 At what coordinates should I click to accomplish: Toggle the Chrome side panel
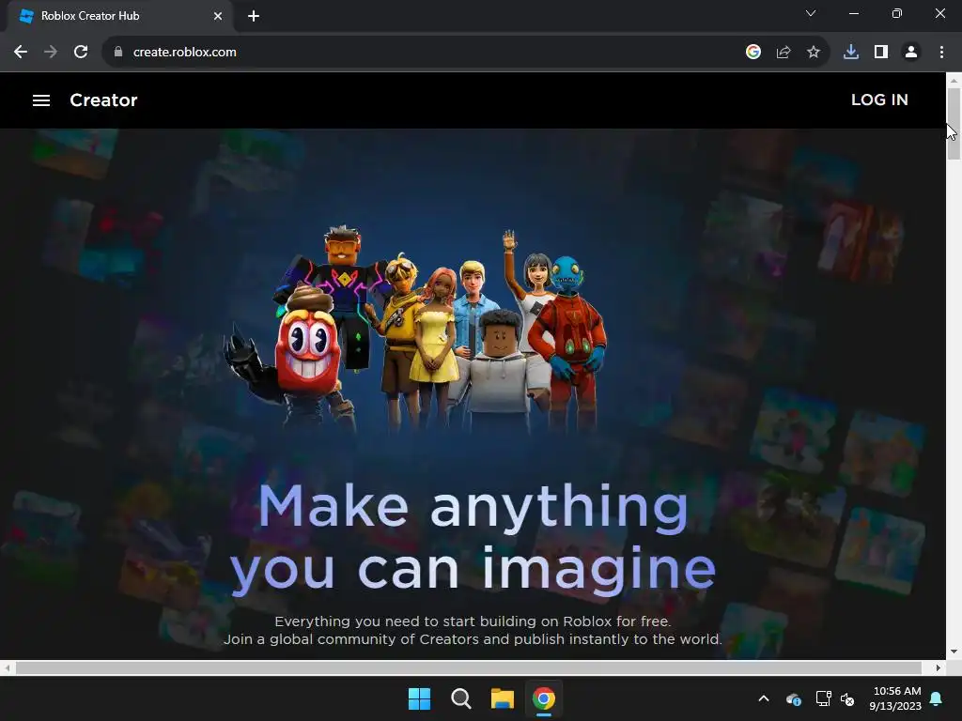pyautogui.click(x=881, y=53)
